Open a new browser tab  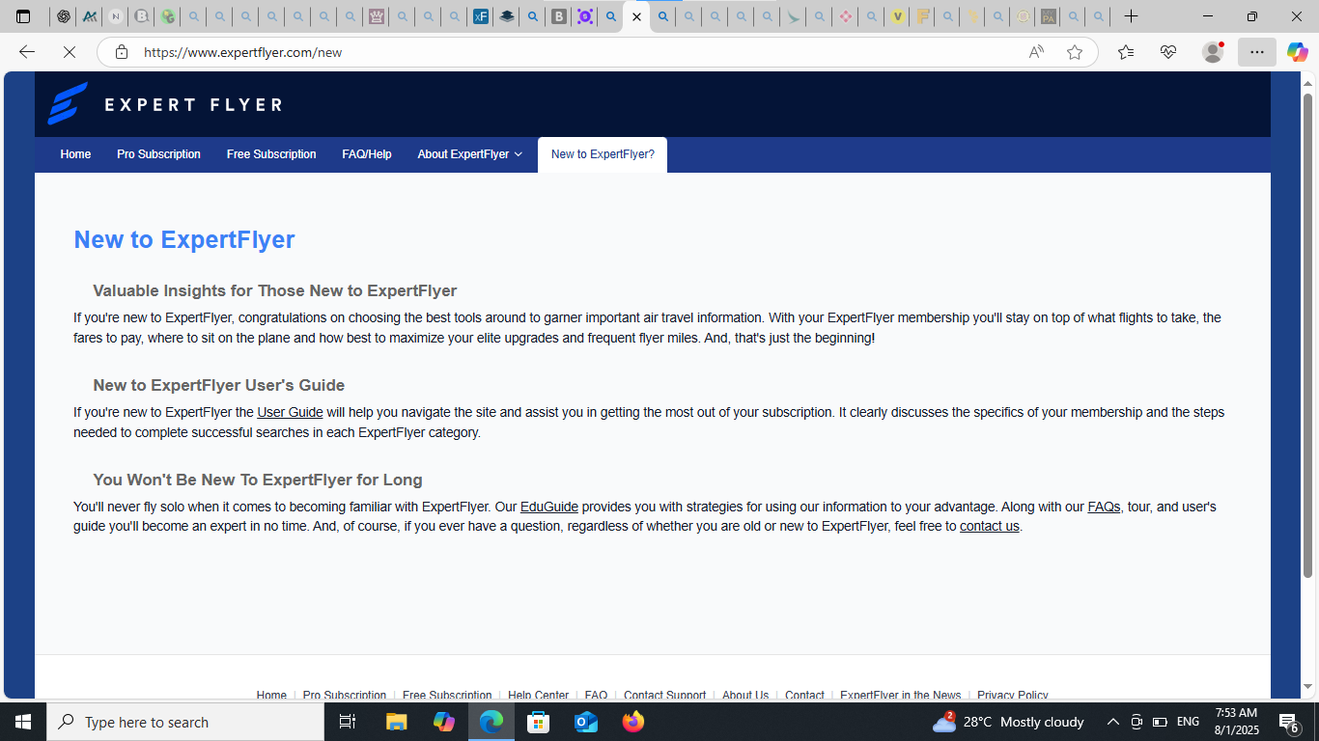click(1132, 16)
